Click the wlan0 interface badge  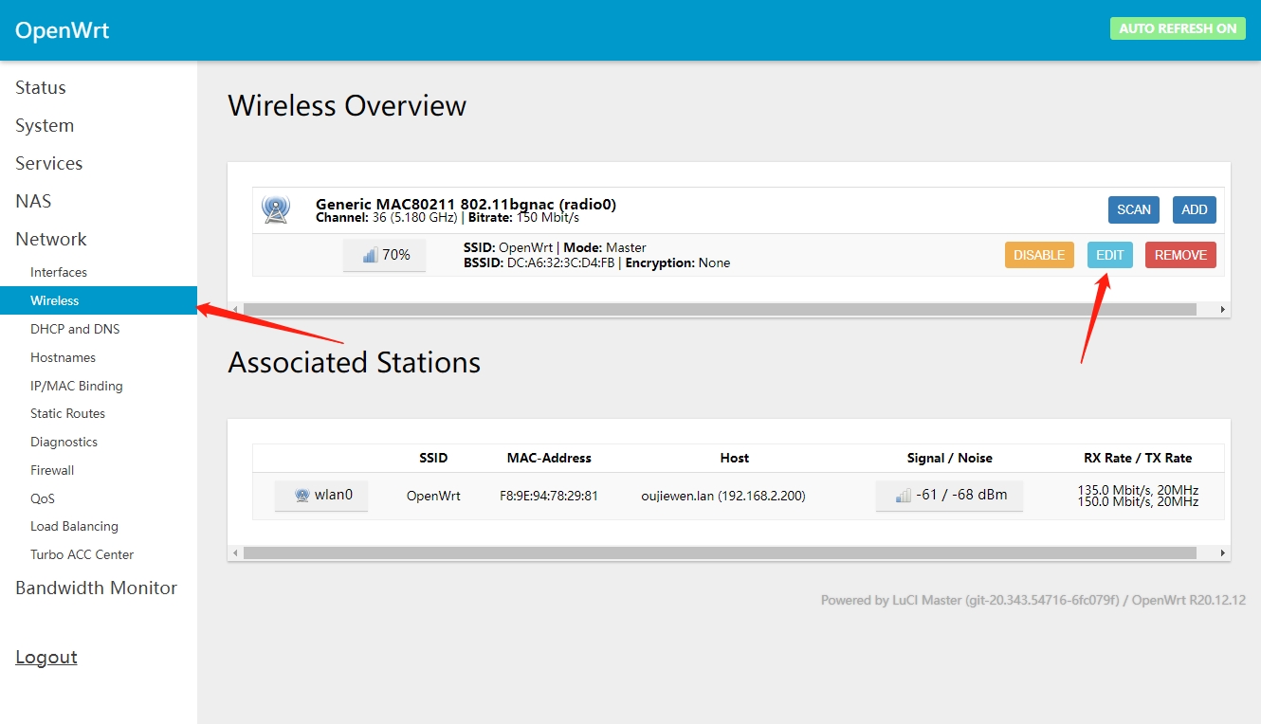(321, 495)
